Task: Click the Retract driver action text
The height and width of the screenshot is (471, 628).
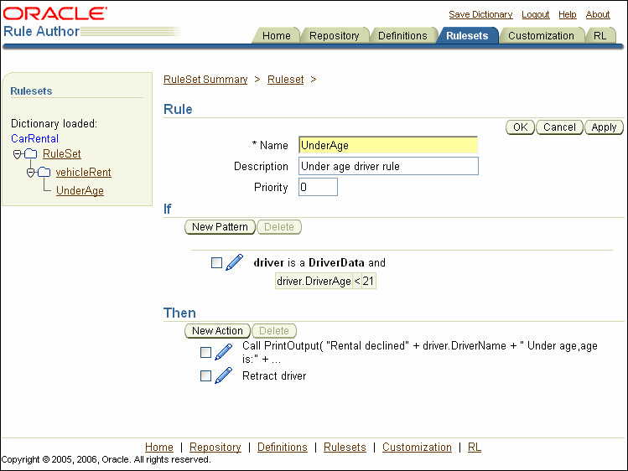Action: tap(274, 375)
